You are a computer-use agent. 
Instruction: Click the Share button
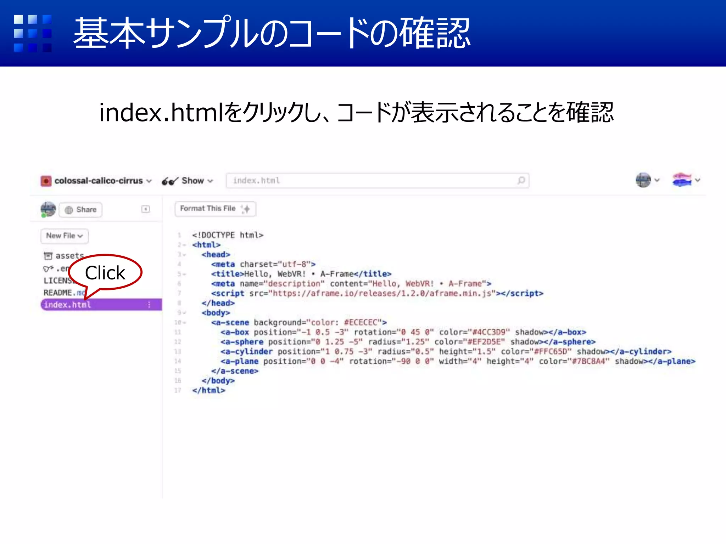[x=81, y=210]
